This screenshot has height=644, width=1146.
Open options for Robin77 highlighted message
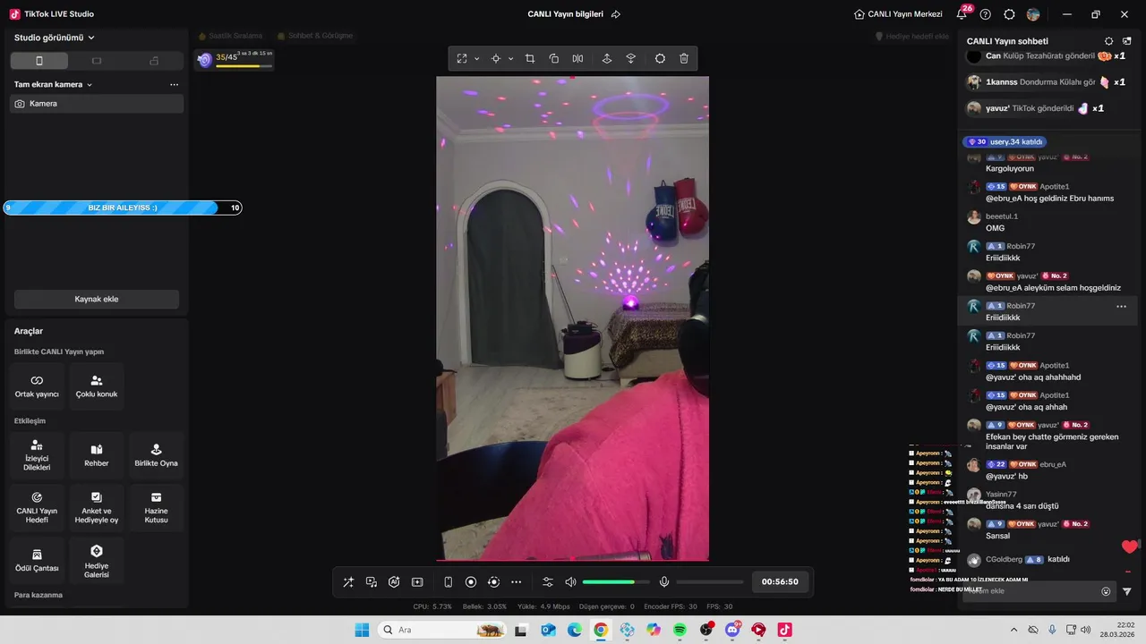tap(1121, 307)
